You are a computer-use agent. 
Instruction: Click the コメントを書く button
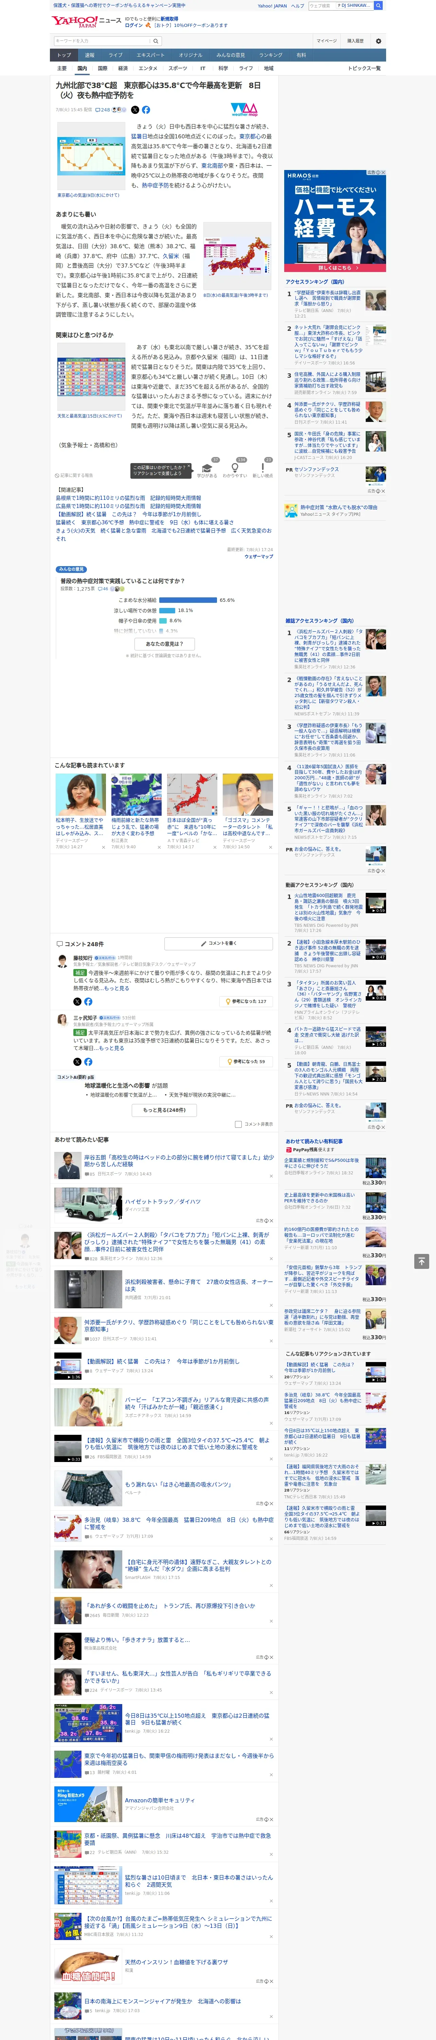[218, 943]
